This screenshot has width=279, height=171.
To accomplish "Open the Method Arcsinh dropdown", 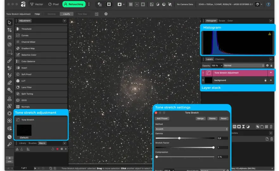I will [191, 129].
